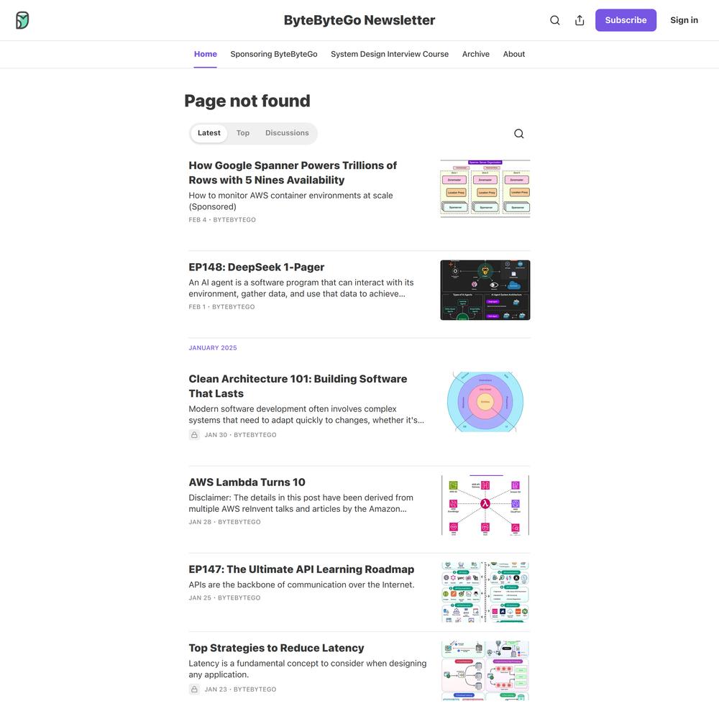The height and width of the screenshot is (719, 719).
Task: Open EP147 API Learning Roadmap post
Action: pyautogui.click(x=301, y=569)
